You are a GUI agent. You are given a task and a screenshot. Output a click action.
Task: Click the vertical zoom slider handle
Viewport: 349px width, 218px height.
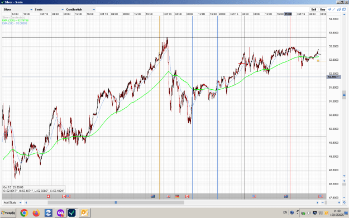[344, 184]
